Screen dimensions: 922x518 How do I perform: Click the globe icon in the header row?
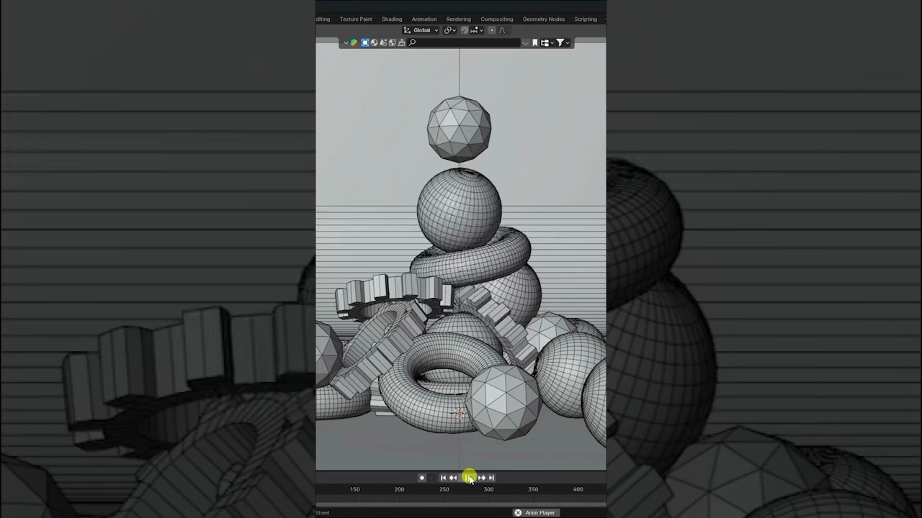click(x=393, y=42)
